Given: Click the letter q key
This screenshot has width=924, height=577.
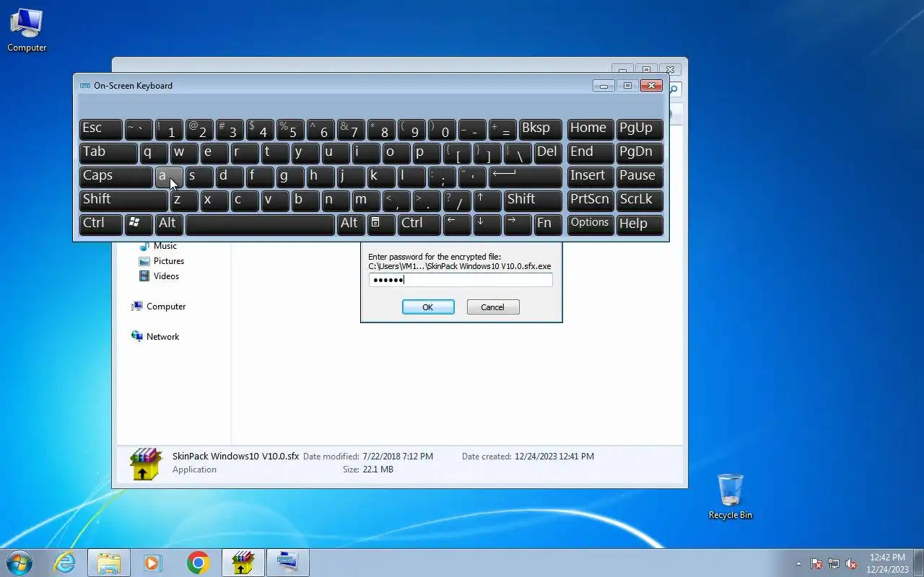Looking at the screenshot, I should click(x=154, y=153).
